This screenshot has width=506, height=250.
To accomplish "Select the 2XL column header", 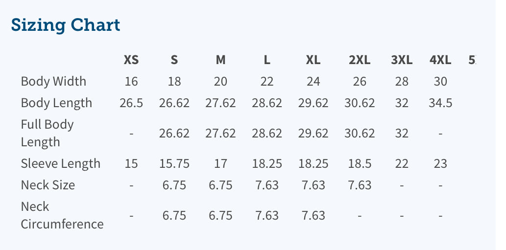I will pos(360,60).
